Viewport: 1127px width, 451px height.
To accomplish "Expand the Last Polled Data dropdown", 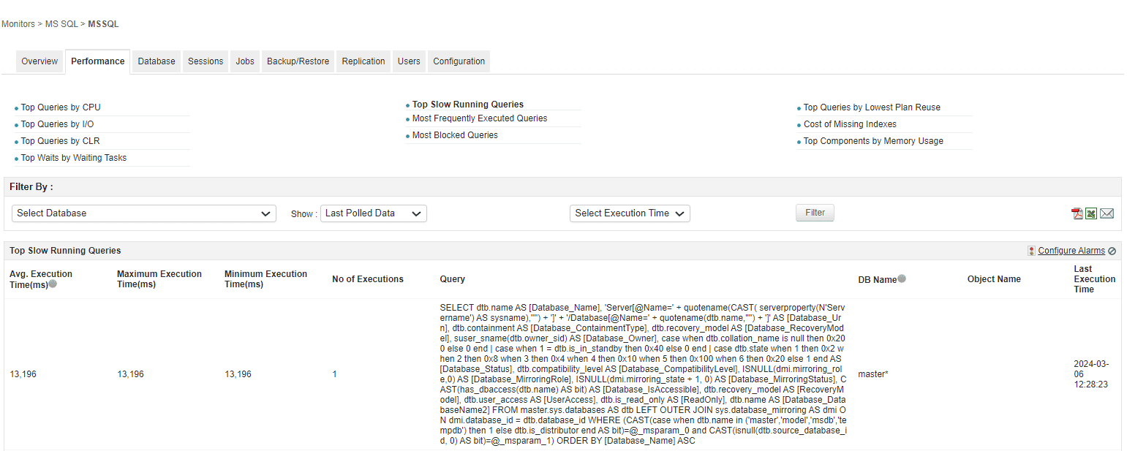I will point(373,213).
